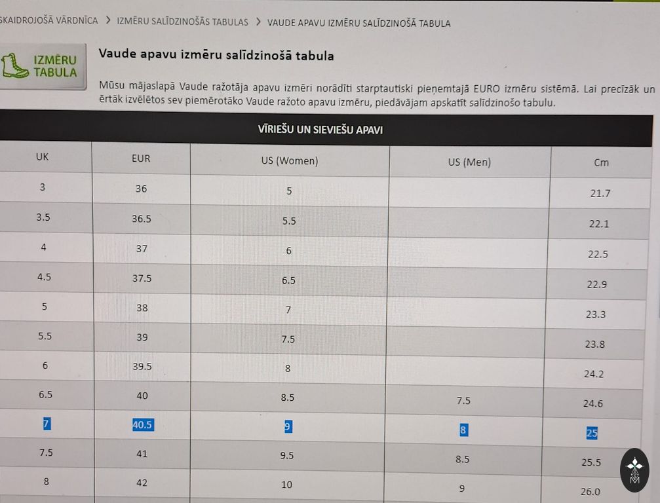The height and width of the screenshot is (503, 660).
Task: Go to Izmēru Salīdzinošās Tabulas breadcrumb
Action: tap(182, 22)
